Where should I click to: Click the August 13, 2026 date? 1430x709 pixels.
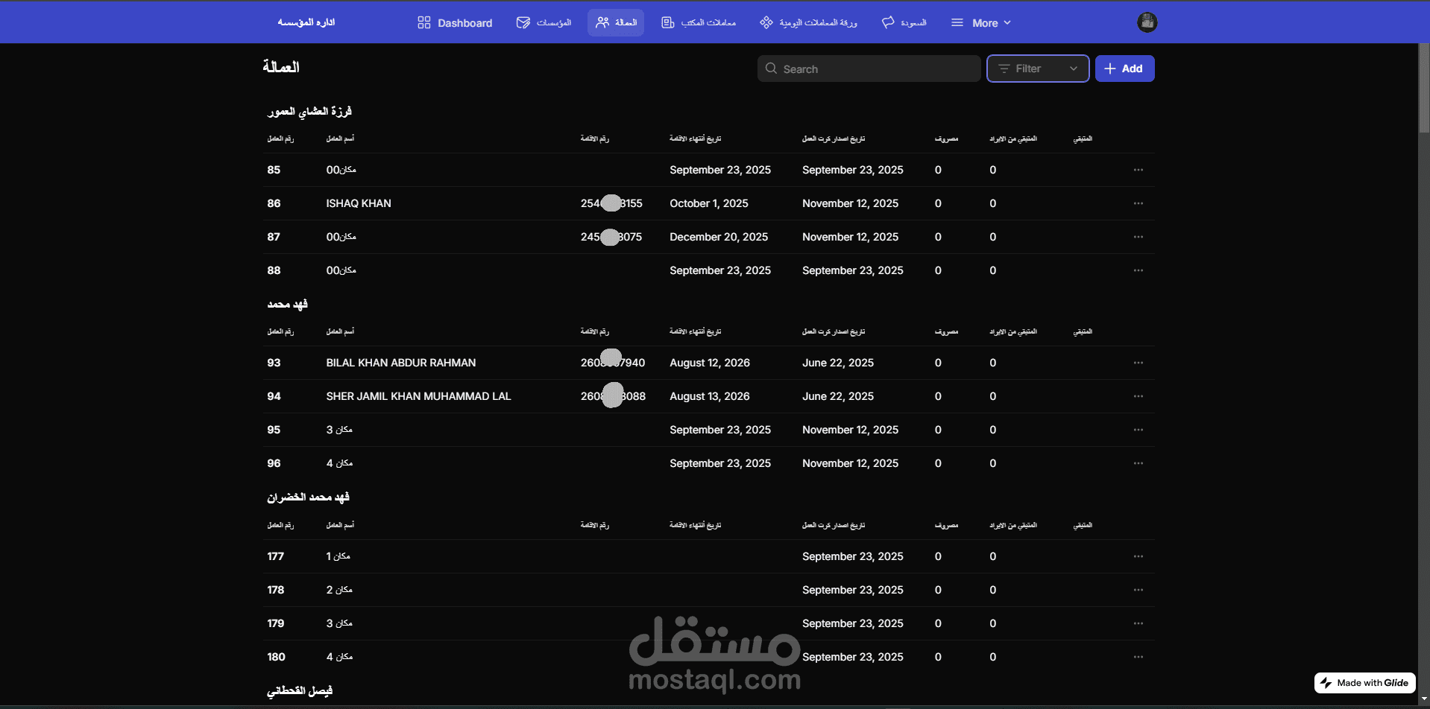coord(710,396)
